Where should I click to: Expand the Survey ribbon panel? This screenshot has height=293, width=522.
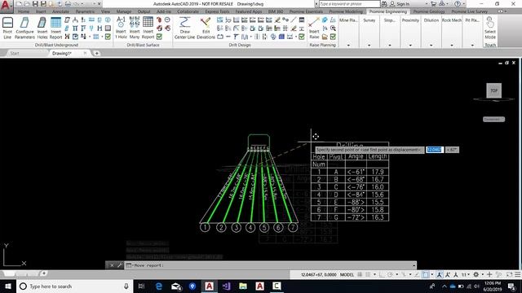tap(369, 45)
